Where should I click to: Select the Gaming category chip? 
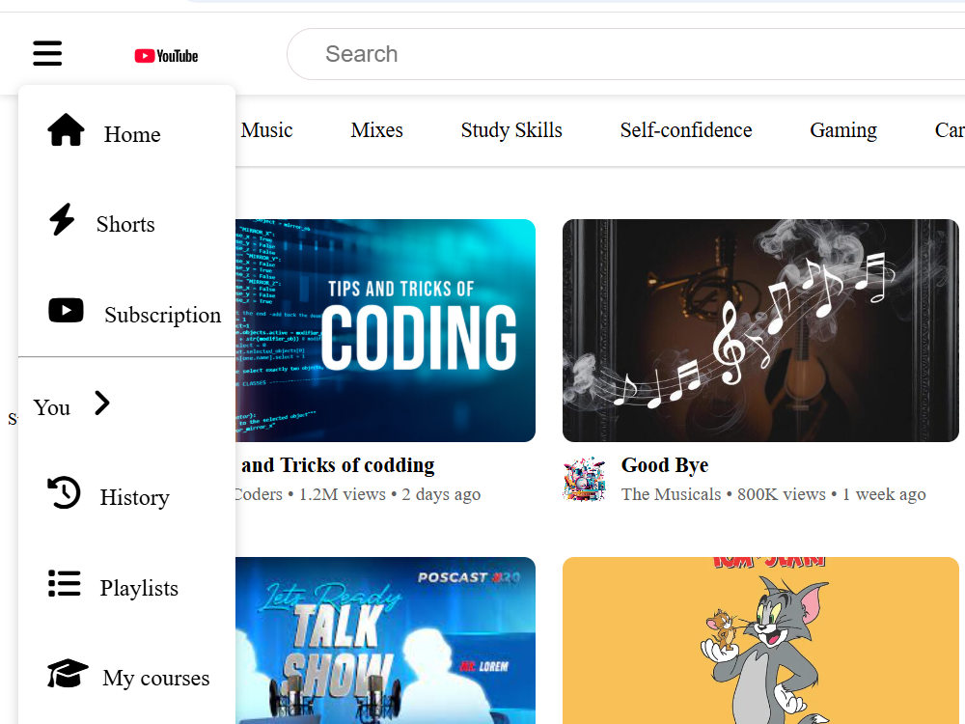[843, 130]
